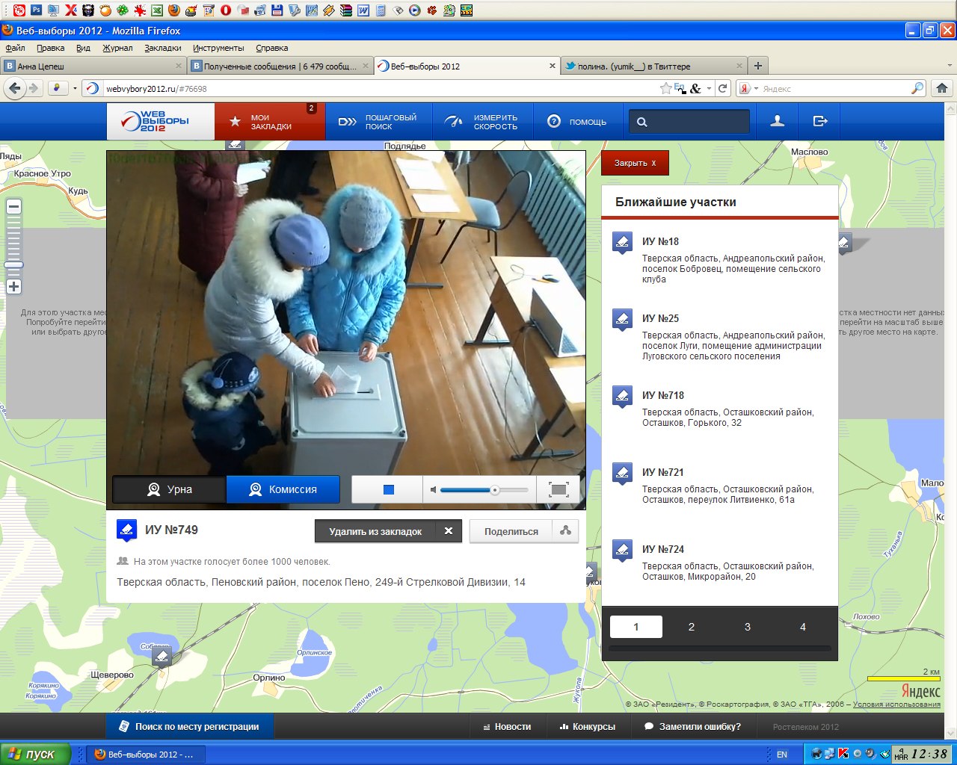Click the logout arrow icon
Screen dimensions: 957x765
(x=820, y=121)
